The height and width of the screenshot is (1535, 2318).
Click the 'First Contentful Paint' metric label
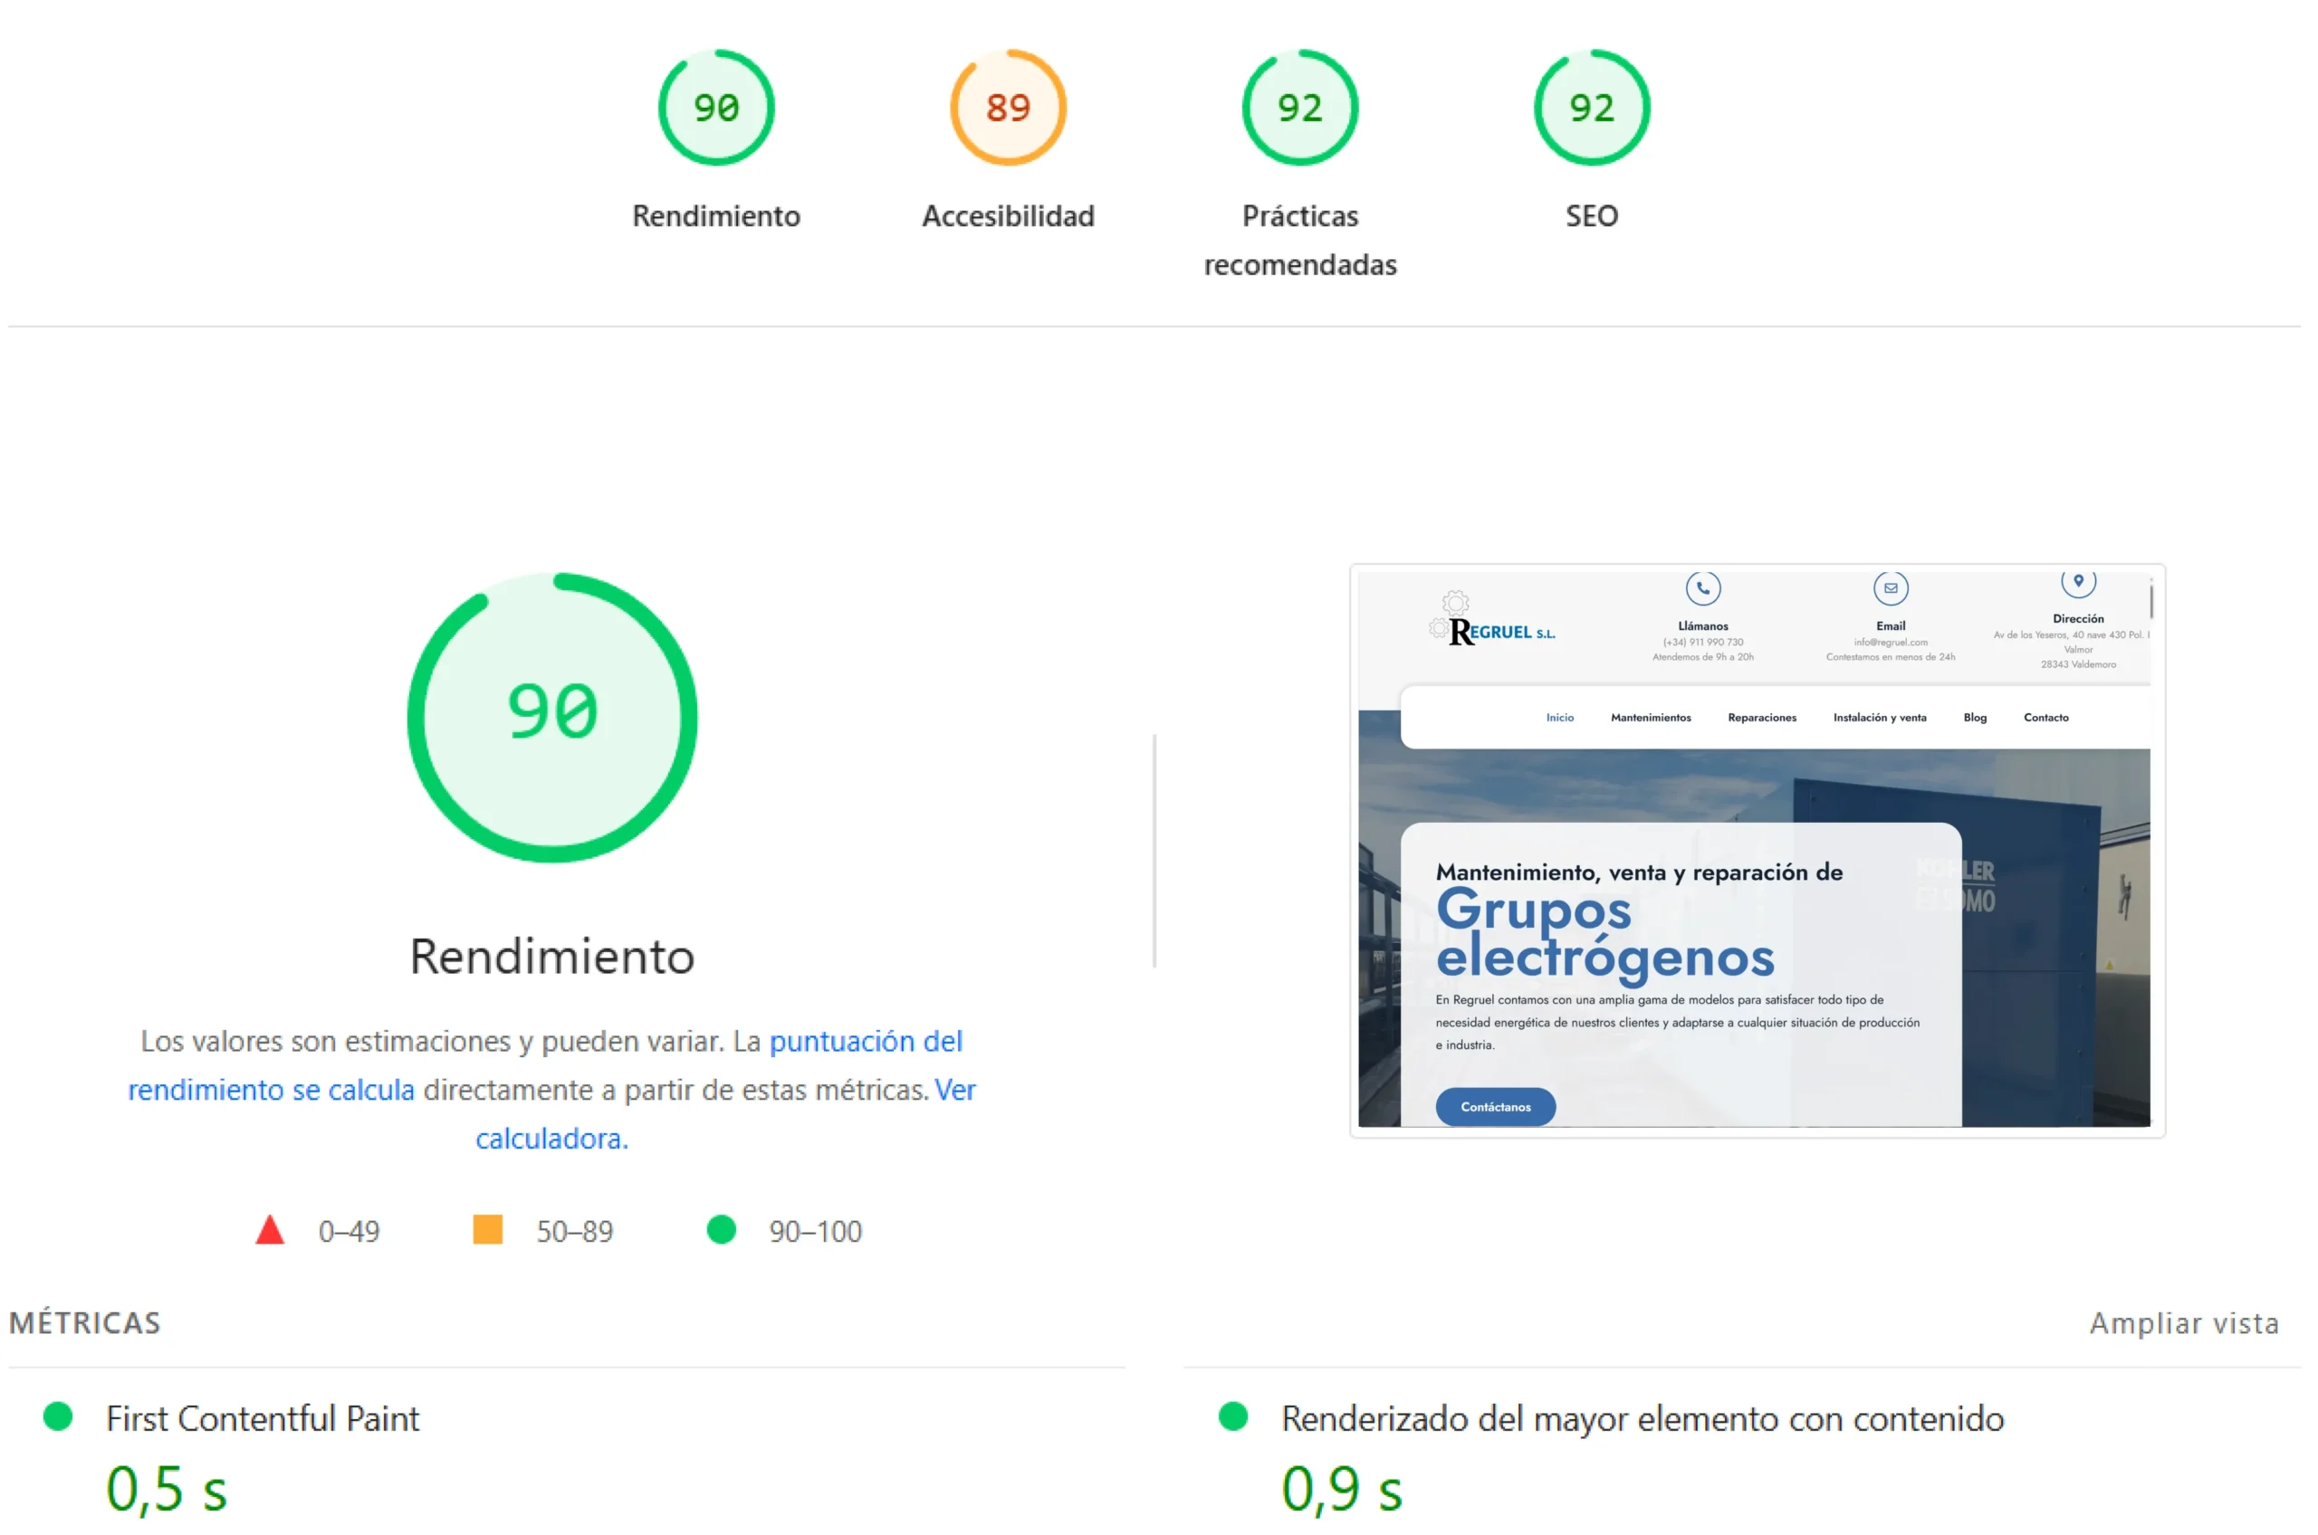point(263,1418)
